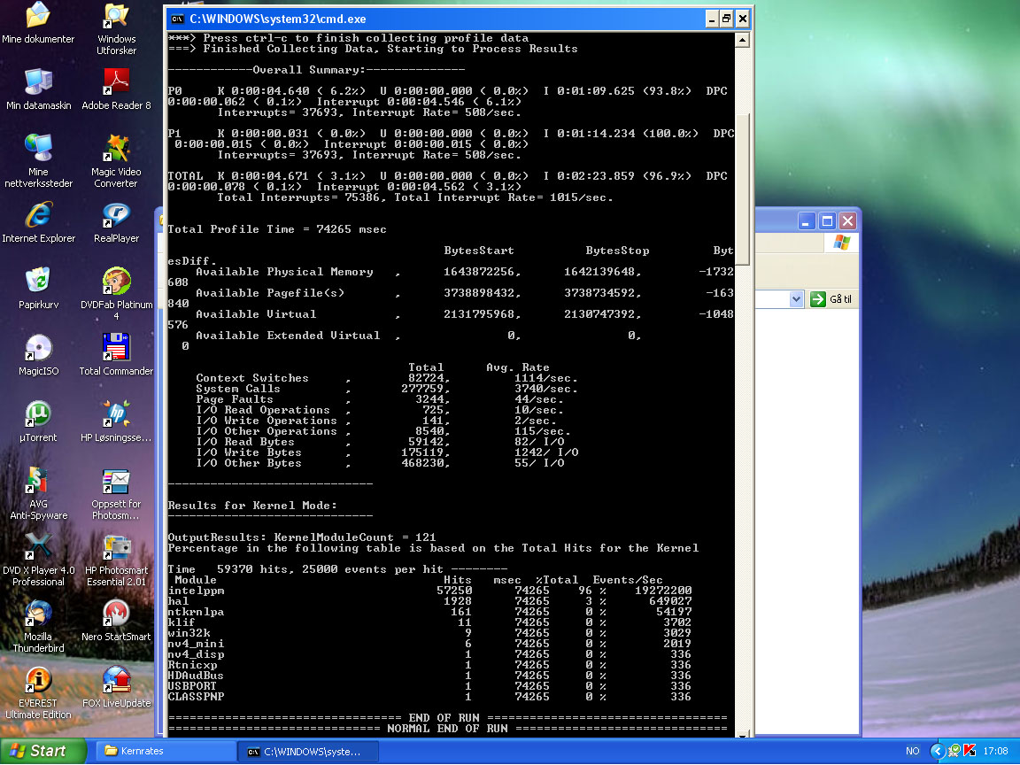The width and height of the screenshot is (1020, 765).
Task: Switch to Kernrates taskbar window
Action: coord(164,751)
